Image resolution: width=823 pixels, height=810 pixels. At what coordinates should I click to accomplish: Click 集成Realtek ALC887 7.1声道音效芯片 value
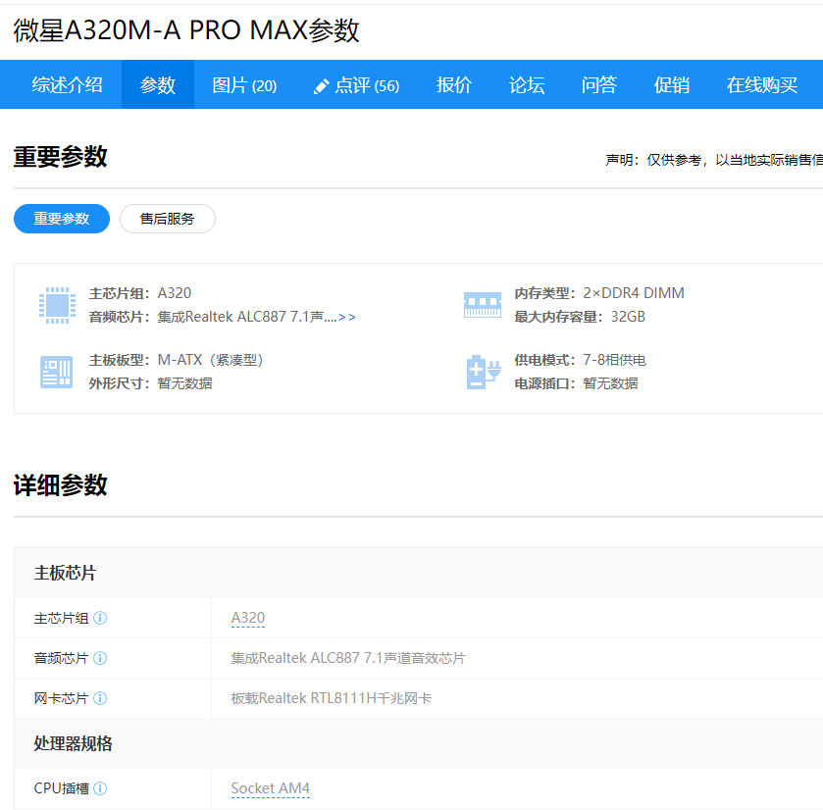[x=348, y=658]
